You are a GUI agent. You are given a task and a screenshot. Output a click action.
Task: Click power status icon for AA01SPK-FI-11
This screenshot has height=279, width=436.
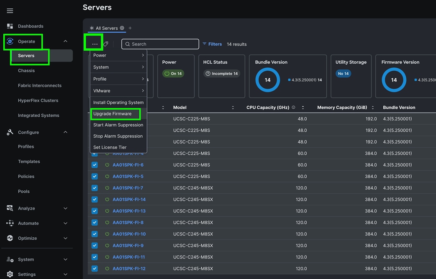107,257
